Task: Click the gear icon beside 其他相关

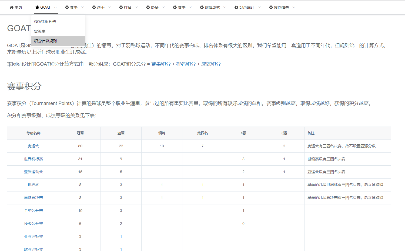Action: [271, 7]
